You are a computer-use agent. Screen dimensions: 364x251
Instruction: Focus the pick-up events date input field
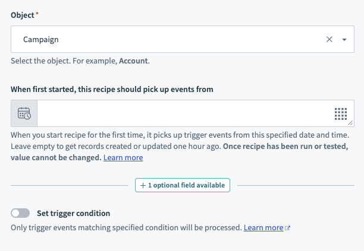pos(178,113)
